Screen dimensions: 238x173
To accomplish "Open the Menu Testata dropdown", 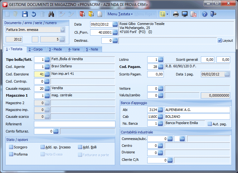I will 120,14.
